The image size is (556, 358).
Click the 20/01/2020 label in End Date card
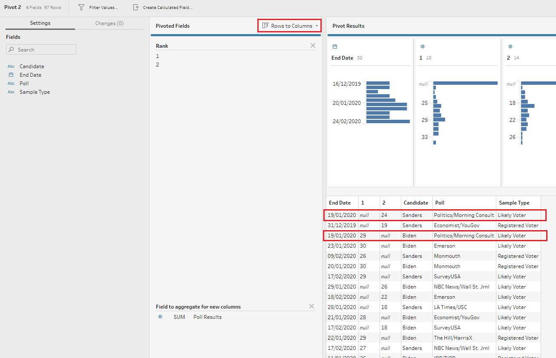coord(346,103)
